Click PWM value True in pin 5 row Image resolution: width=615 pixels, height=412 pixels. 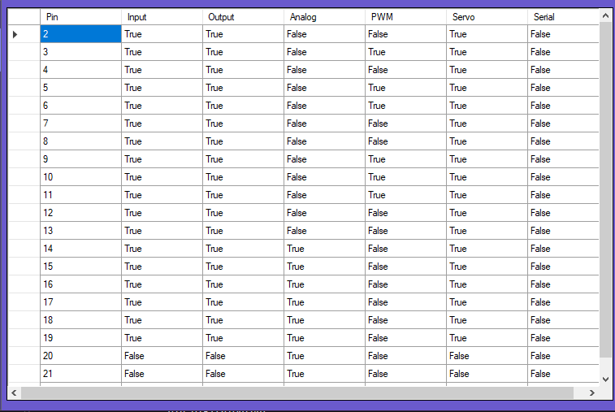[405, 88]
